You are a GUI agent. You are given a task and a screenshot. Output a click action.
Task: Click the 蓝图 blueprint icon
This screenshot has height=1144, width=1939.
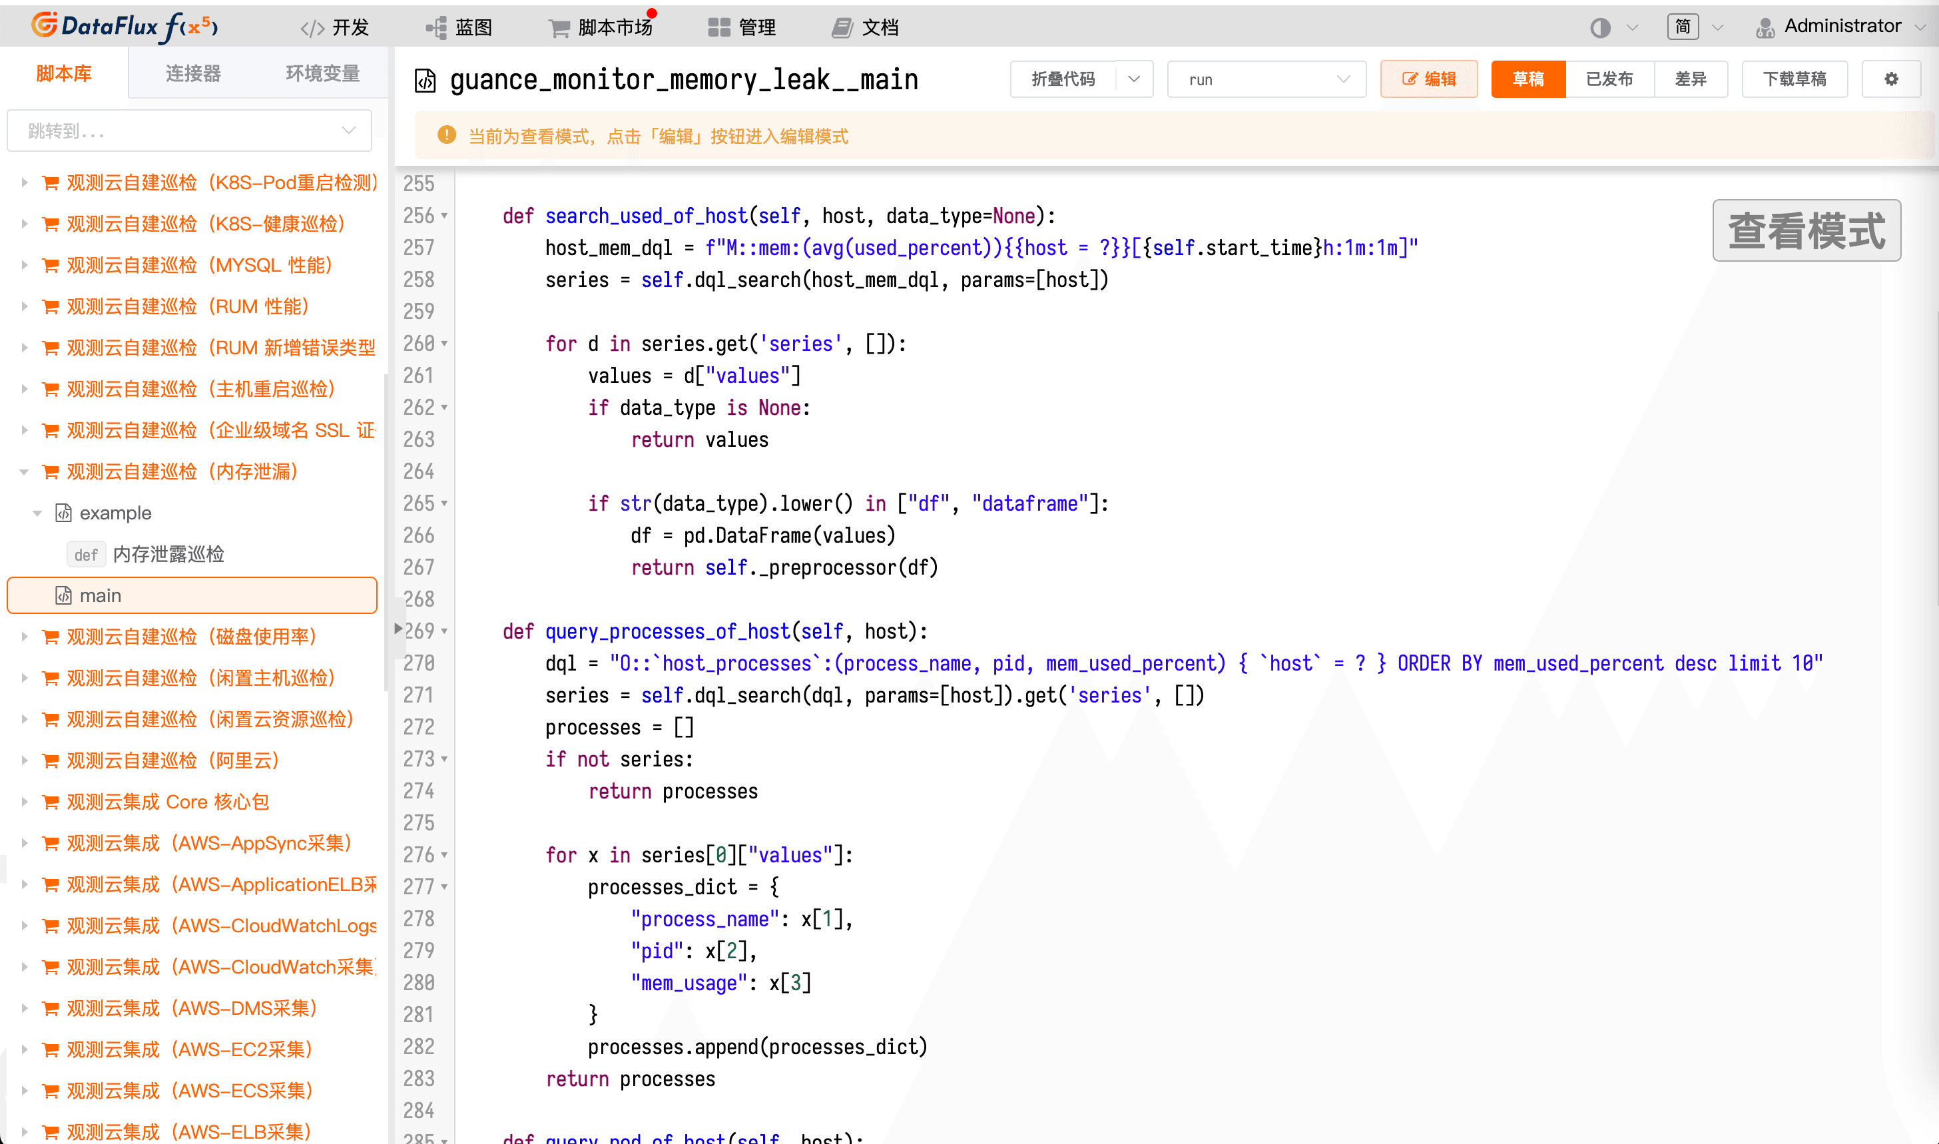click(x=436, y=29)
